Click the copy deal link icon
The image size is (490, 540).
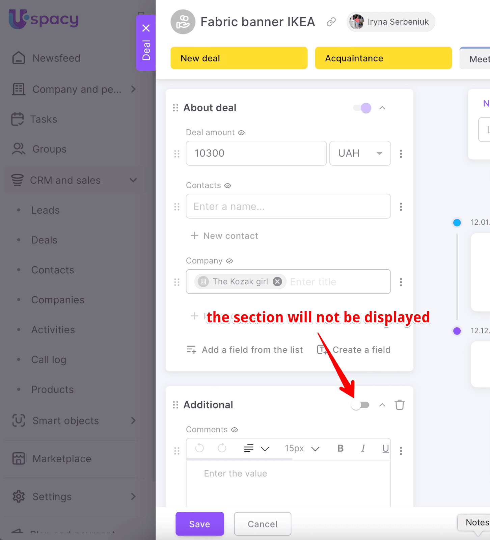pos(331,22)
